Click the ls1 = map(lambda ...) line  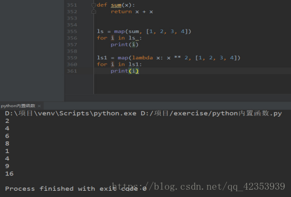[169, 58]
